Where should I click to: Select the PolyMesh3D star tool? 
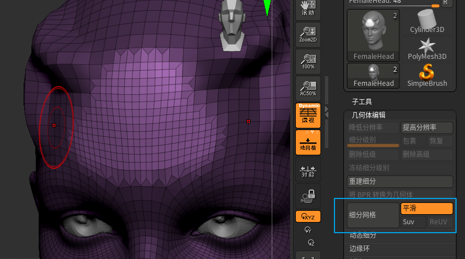(x=427, y=49)
